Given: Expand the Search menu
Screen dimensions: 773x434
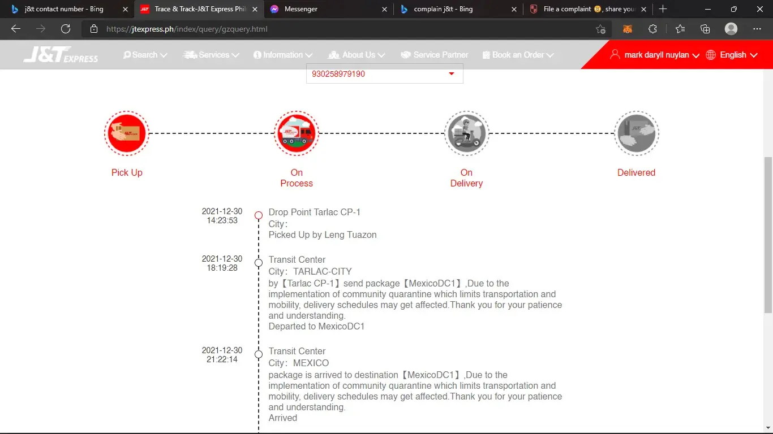Looking at the screenshot, I should click(x=145, y=55).
